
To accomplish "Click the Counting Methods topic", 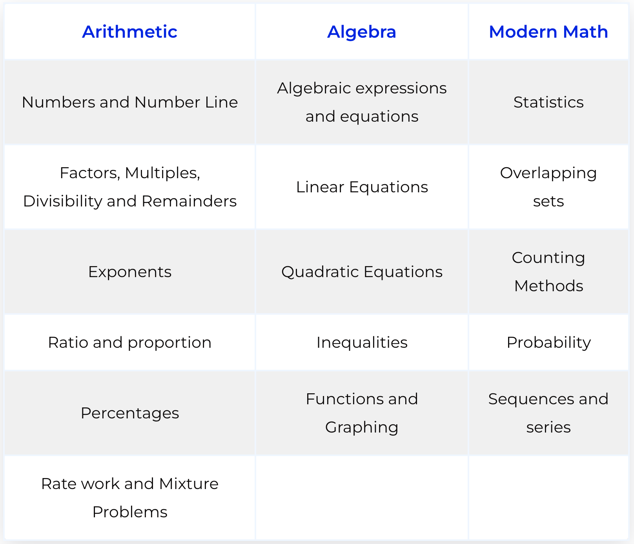I will (548, 272).
